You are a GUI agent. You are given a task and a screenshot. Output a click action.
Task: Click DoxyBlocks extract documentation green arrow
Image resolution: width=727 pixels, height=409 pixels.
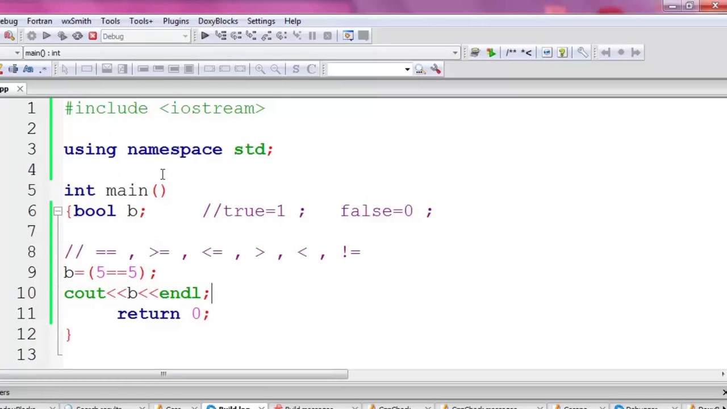[x=491, y=52]
